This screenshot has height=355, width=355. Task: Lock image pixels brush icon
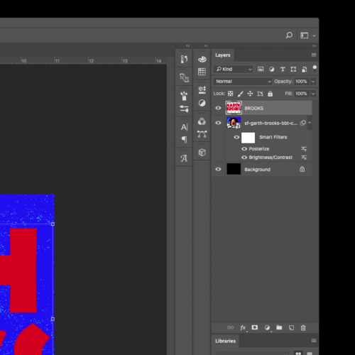[x=240, y=94]
